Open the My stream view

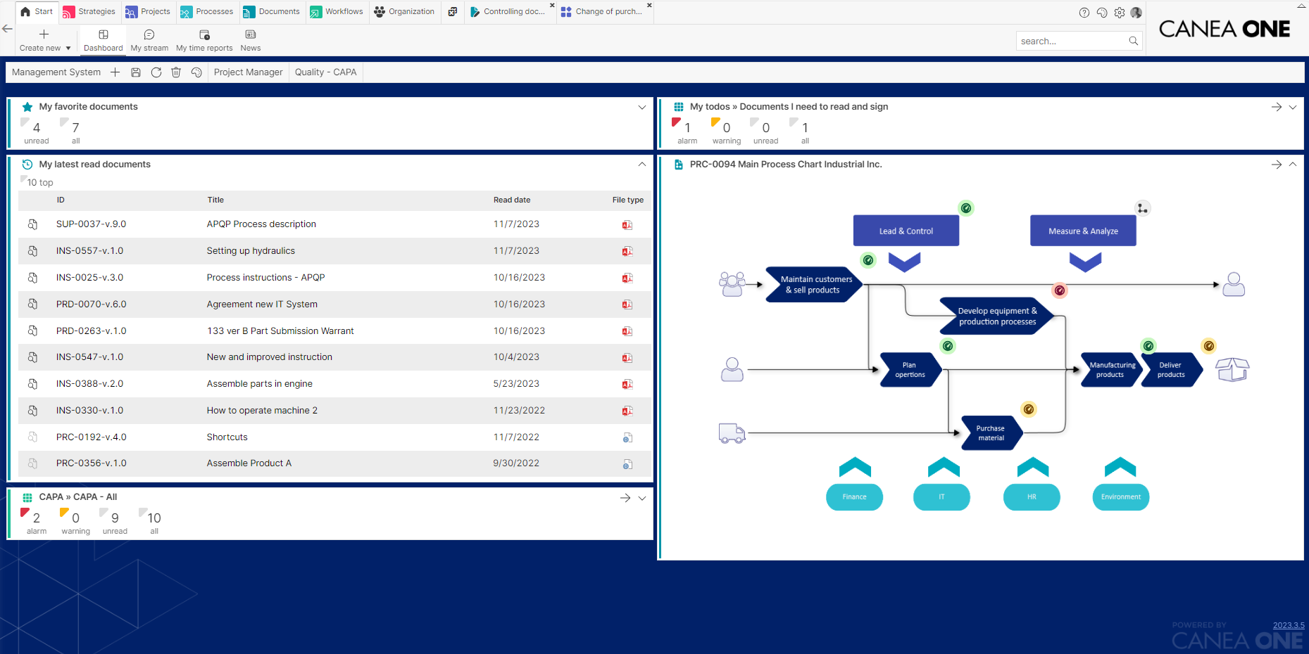point(149,40)
